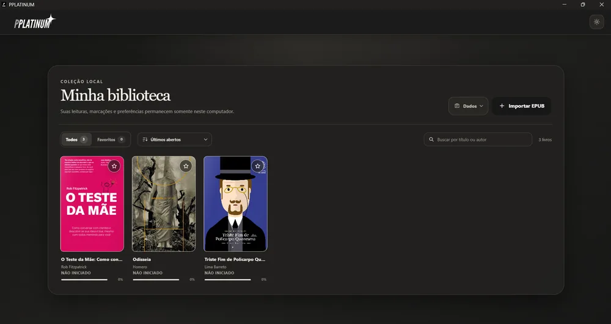Minimize the PPLATINUM window
The height and width of the screenshot is (324, 611).
564,5
